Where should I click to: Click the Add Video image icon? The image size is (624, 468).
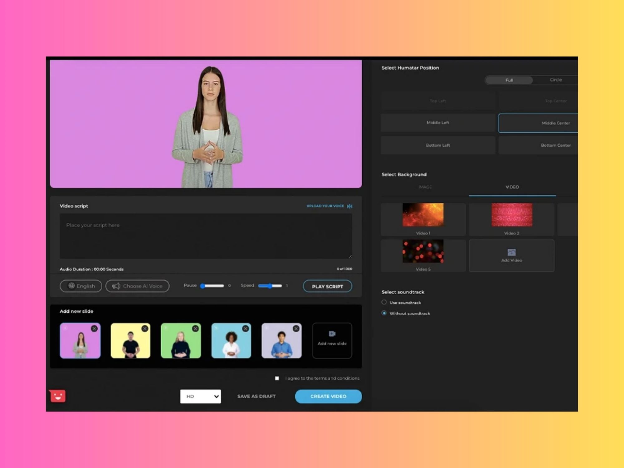pyautogui.click(x=511, y=251)
